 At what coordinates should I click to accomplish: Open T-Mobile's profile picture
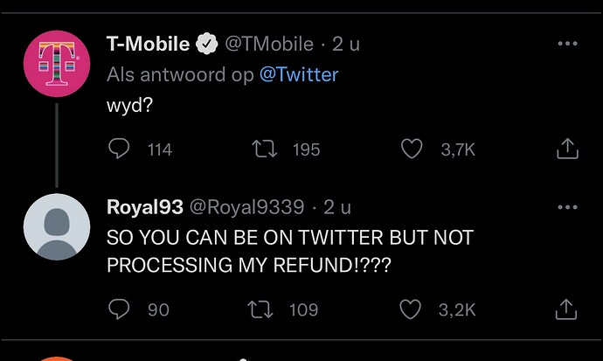57,64
